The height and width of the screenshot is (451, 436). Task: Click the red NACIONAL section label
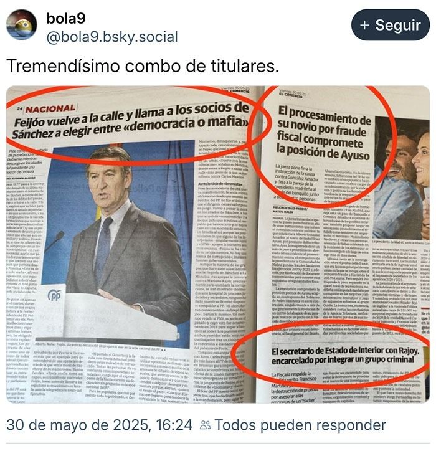tap(50, 108)
